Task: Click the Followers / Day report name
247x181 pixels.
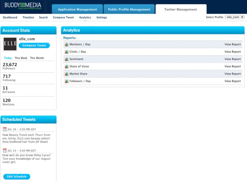Action: click(80, 81)
